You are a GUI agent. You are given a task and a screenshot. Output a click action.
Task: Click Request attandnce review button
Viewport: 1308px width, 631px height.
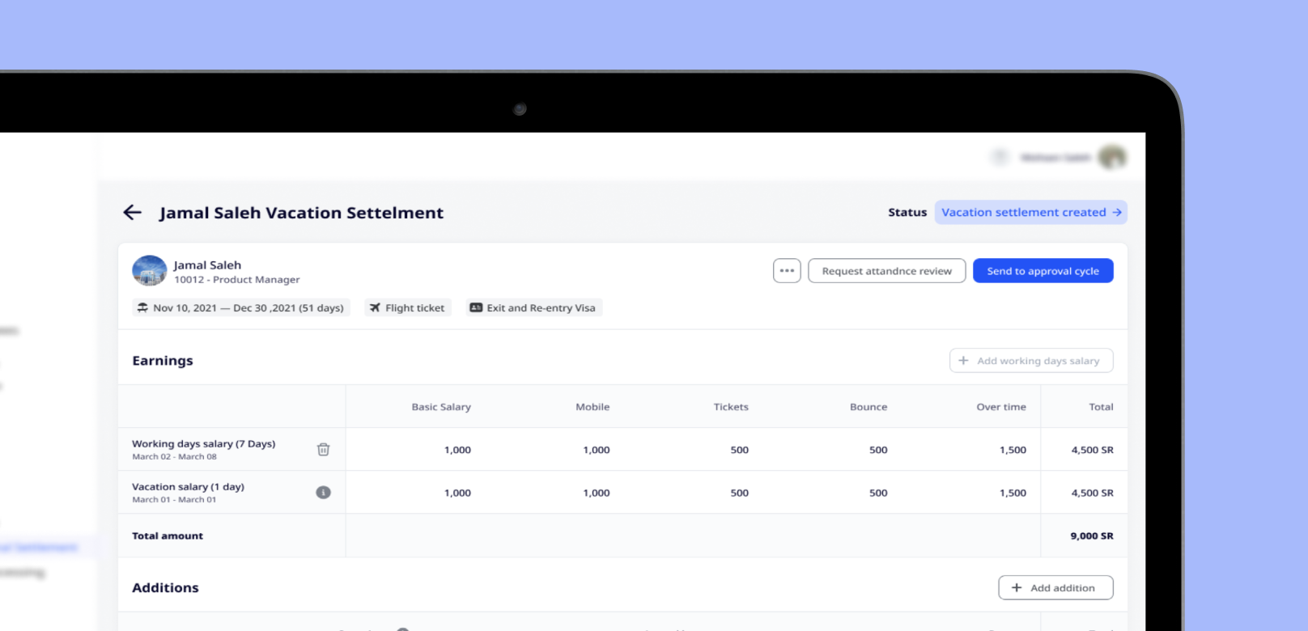886,271
